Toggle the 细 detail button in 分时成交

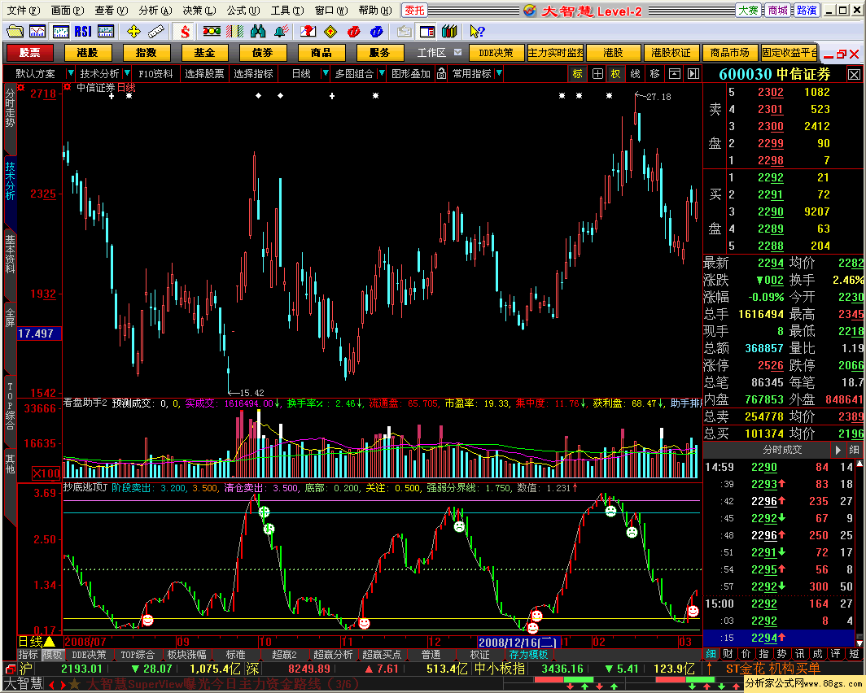(x=854, y=450)
